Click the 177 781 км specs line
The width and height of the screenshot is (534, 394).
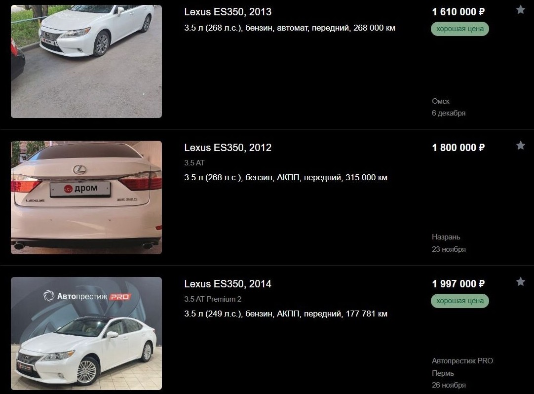click(286, 314)
